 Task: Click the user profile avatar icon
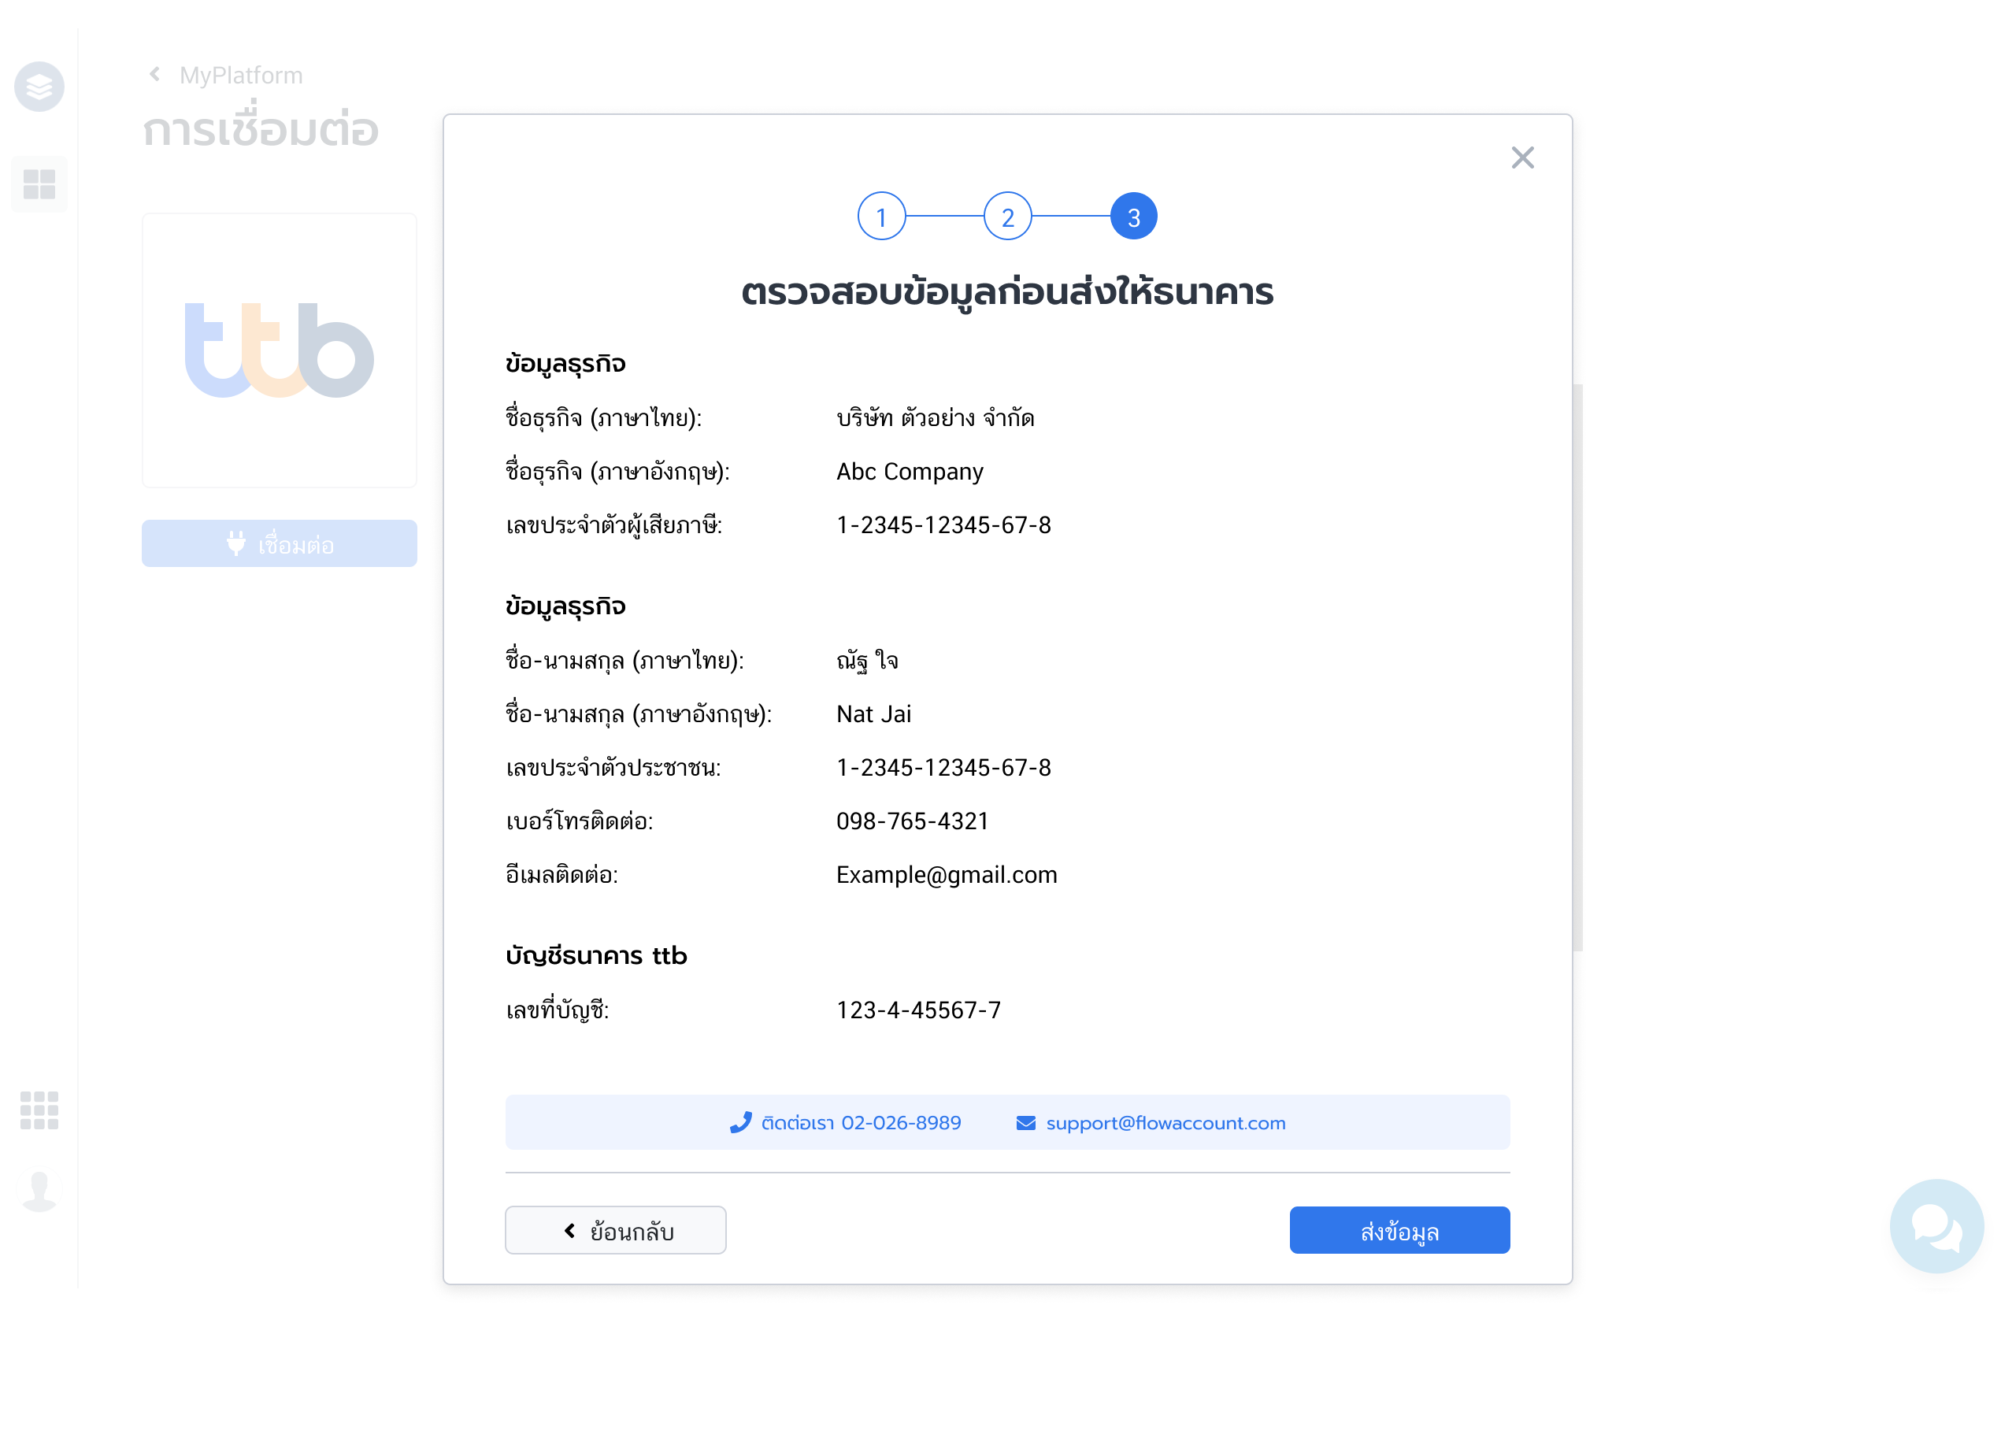click(x=39, y=1191)
